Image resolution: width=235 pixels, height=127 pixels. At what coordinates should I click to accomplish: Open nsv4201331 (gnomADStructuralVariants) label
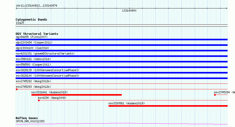coord(45,53)
